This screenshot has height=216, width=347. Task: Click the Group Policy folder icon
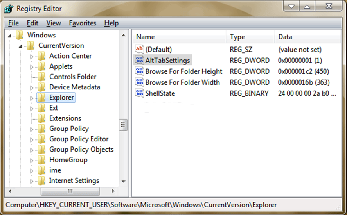pos(41,129)
